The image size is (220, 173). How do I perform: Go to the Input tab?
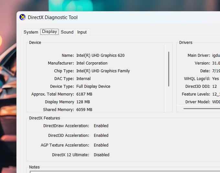[82, 32]
